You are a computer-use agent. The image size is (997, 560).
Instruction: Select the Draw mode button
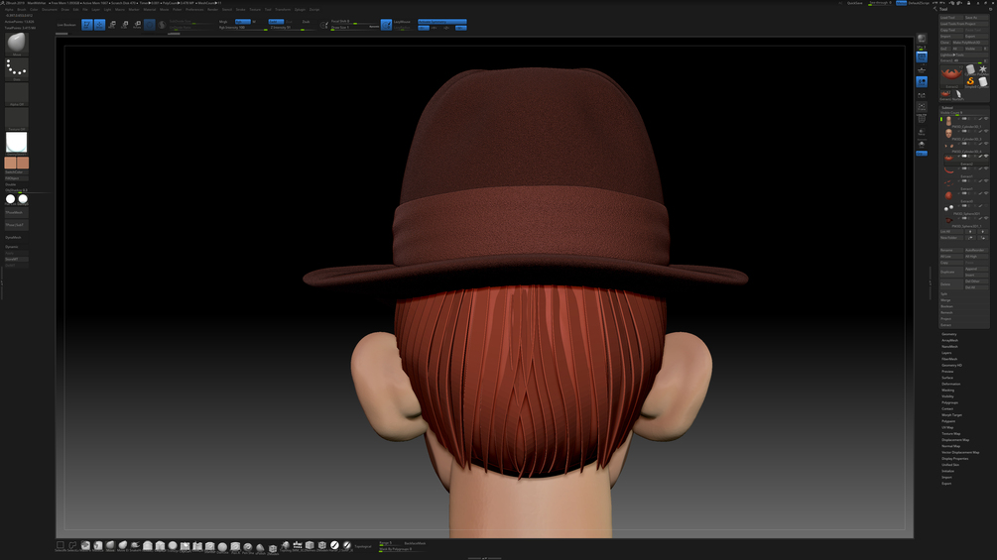tap(99, 25)
